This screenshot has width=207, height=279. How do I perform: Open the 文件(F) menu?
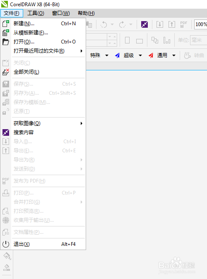(x=12, y=13)
